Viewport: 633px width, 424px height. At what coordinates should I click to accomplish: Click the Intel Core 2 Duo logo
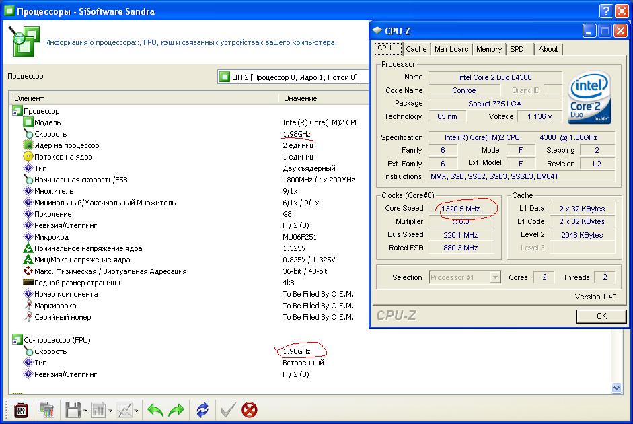(x=590, y=99)
